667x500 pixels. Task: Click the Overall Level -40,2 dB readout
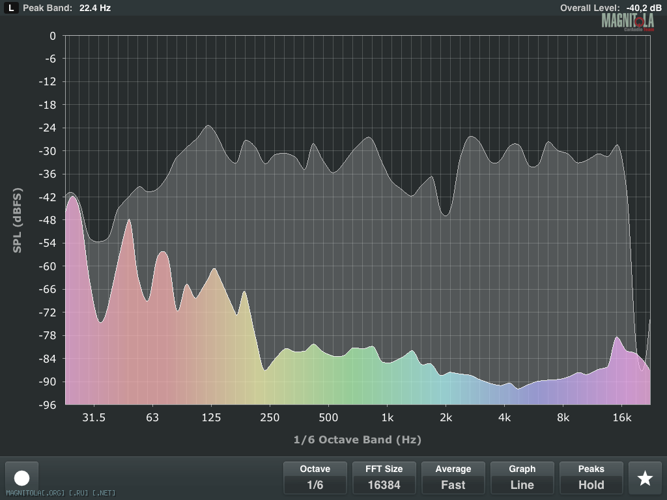pos(607,8)
